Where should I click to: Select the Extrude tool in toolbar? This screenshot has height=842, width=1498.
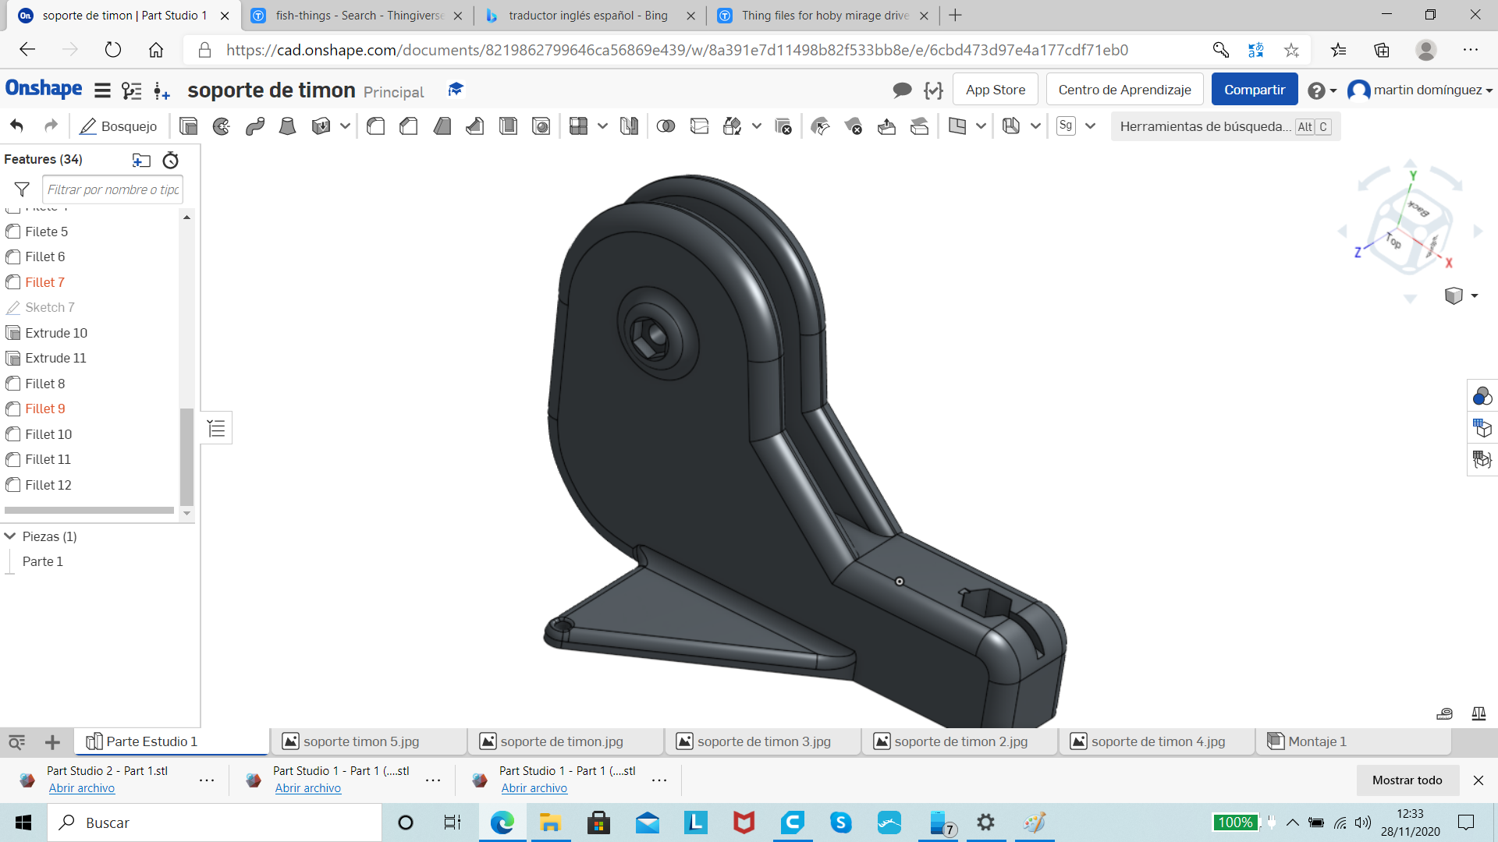click(x=188, y=126)
